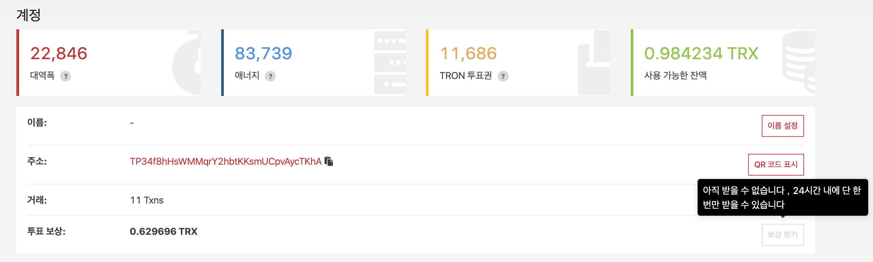The width and height of the screenshot is (873, 262).
Task: Click the energy help question mark icon
Action: pyautogui.click(x=270, y=76)
